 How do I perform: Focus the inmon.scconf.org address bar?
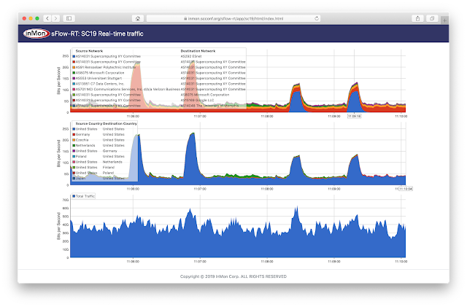233,18
